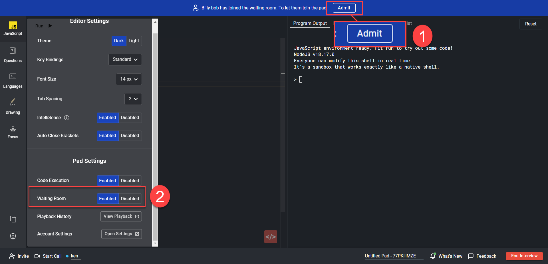Disable the Waiting Room setting
The height and width of the screenshot is (264, 548).
pos(130,199)
